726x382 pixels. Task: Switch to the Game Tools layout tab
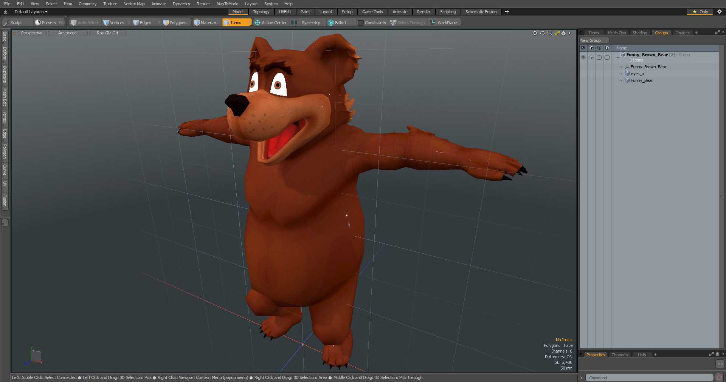pyautogui.click(x=372, y=12)
